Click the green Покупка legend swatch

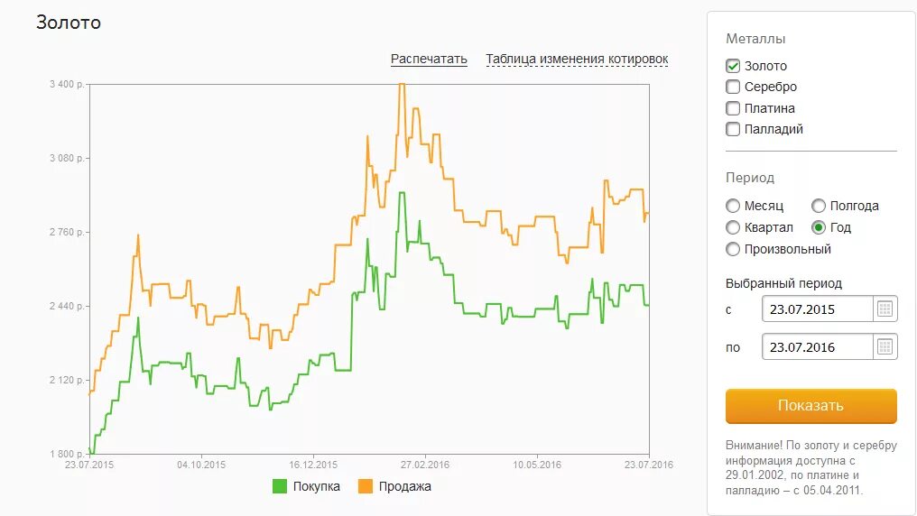point(280,486)
